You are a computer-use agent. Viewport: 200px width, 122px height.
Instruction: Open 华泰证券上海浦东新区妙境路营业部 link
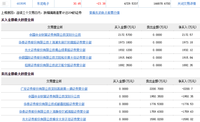[x=55, y=42]
